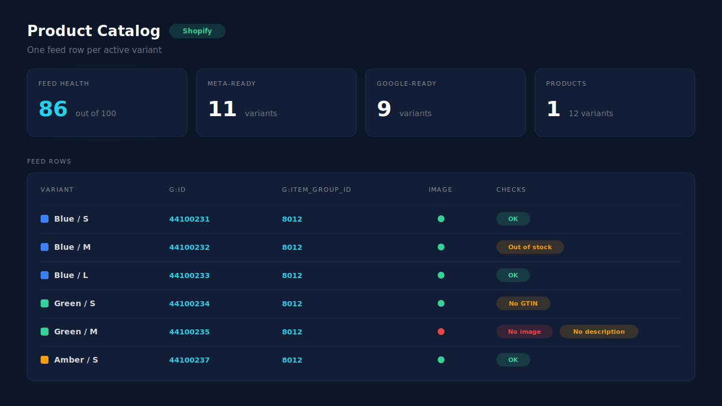Click the No description warning badge

pyautogui.click(x=599, y=332)
